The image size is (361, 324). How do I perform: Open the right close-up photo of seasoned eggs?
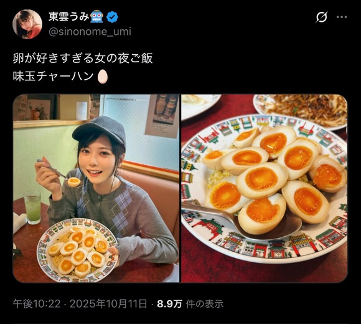[x=265, y=188]
